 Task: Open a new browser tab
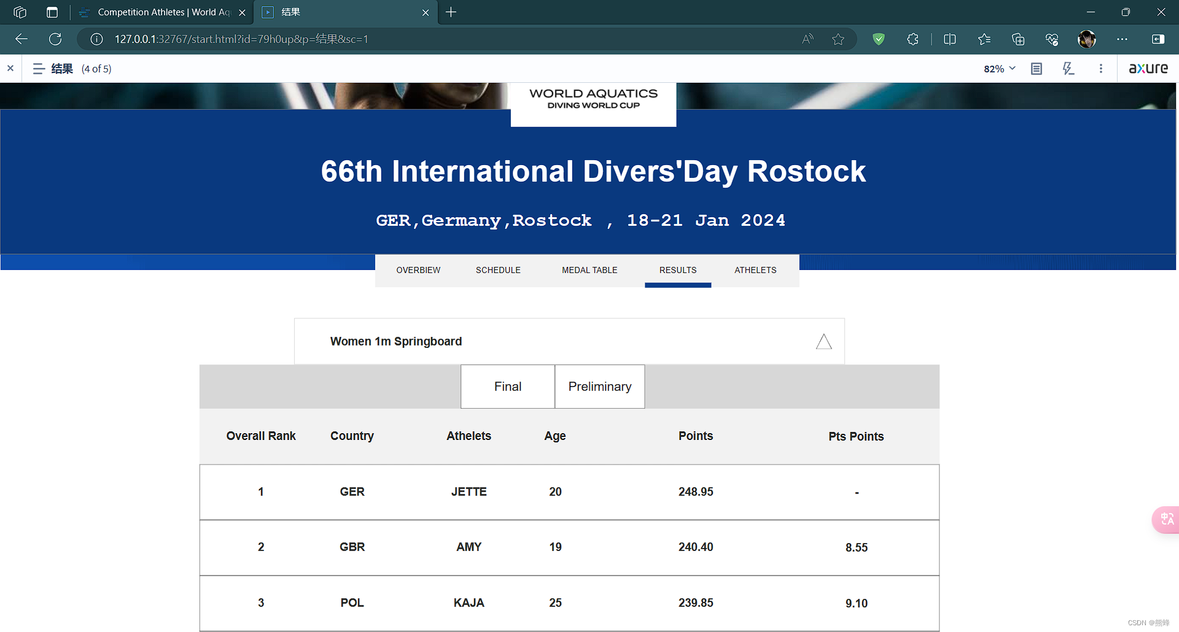pos(451,12)
